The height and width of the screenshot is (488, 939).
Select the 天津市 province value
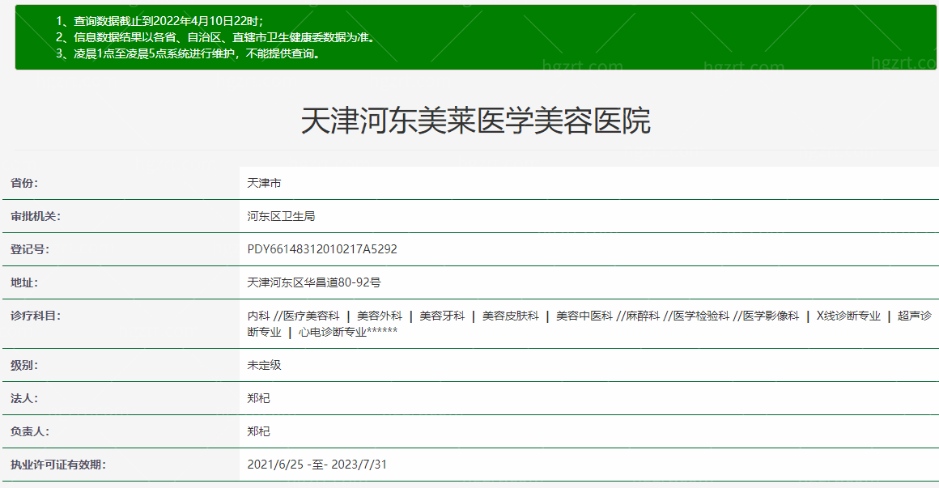point(264,184)
